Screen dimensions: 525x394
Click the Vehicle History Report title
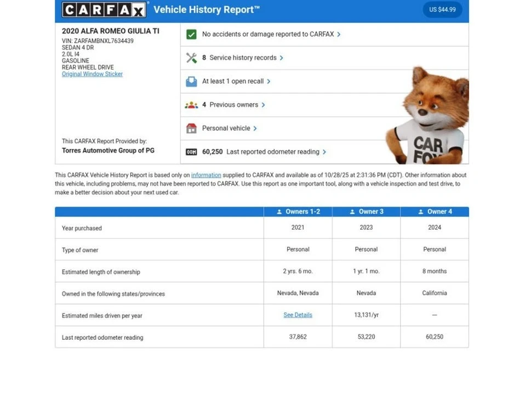click(x=206, y=10)
